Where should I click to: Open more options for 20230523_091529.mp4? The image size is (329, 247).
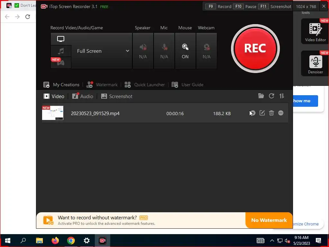point(281,113)
